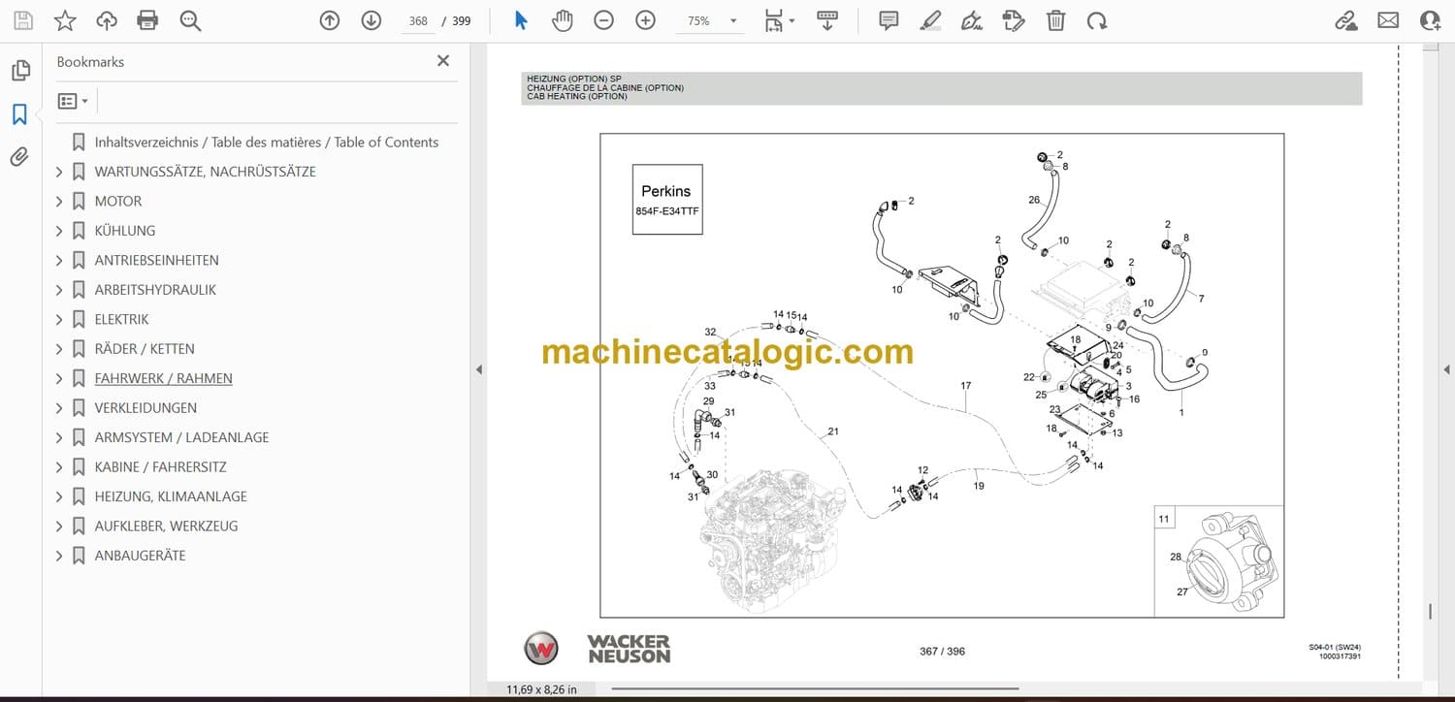Toggle the Page Thumbnails panel
The image size is (1455, 702).
19,71
